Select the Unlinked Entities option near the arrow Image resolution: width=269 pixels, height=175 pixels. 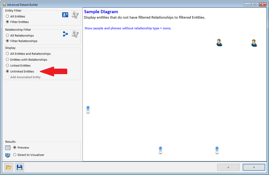[x=7, y=71]
